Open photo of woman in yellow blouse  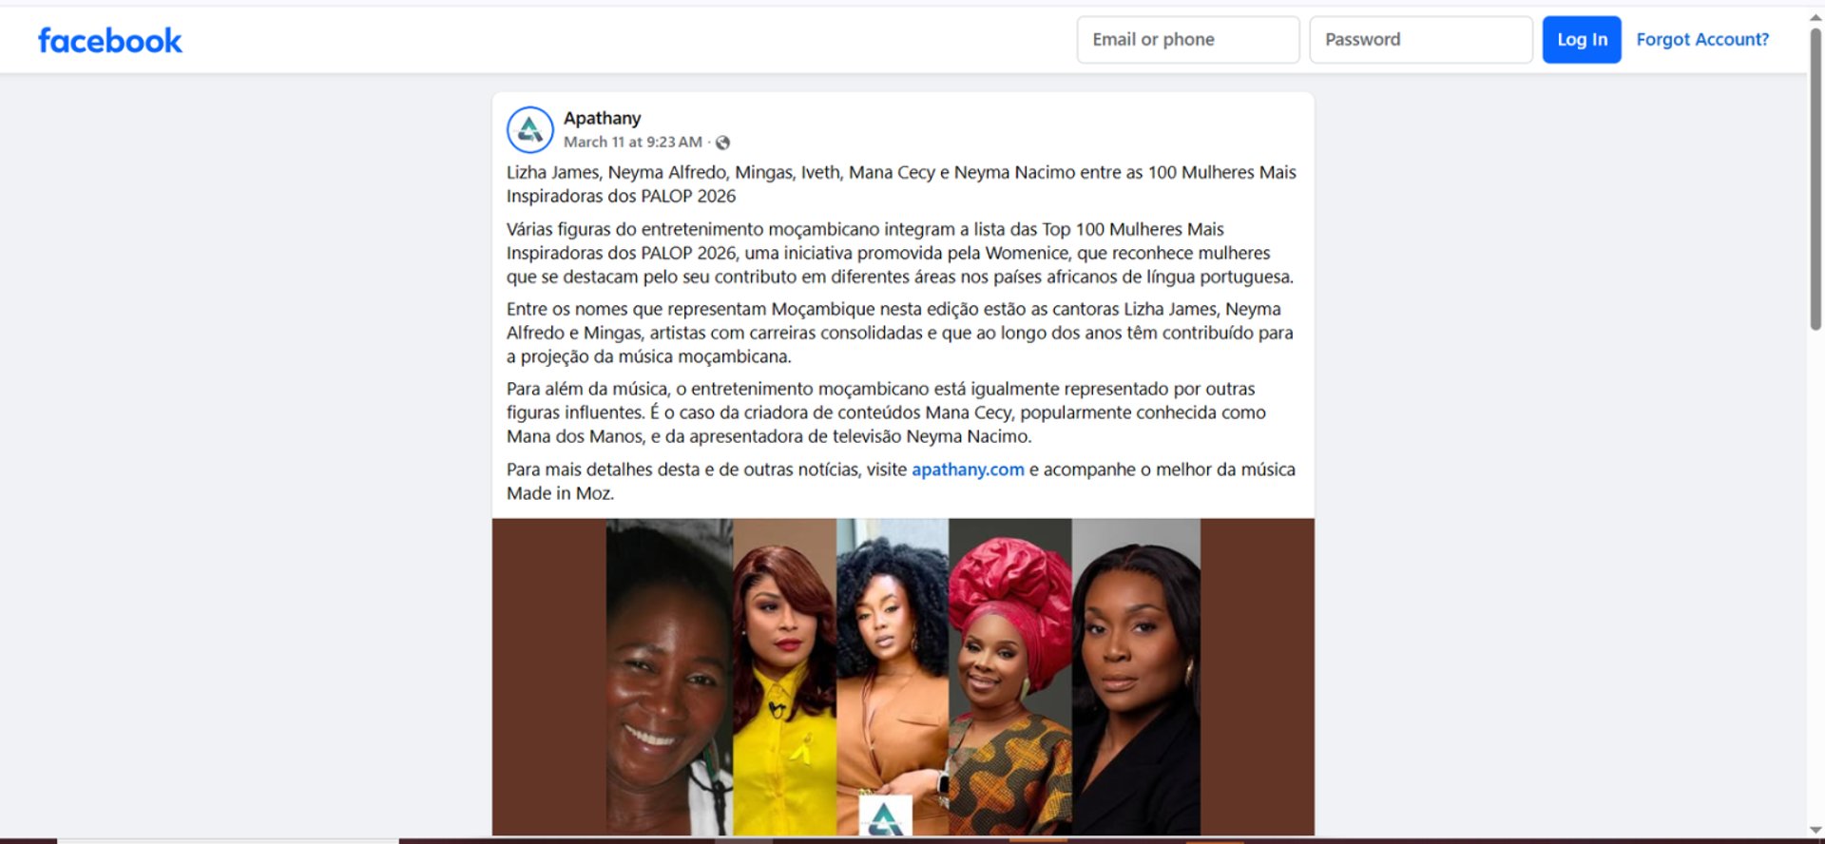click(x=784, y=677)
